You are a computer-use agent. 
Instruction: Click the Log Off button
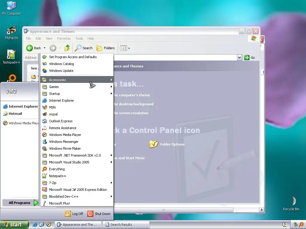pos(74,214)
